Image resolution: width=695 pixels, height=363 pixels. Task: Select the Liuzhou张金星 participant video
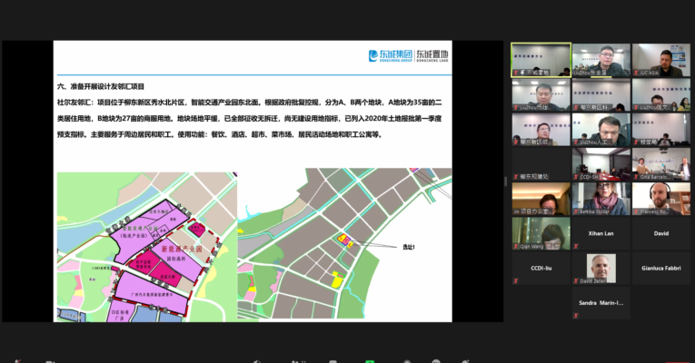[601, 60]
